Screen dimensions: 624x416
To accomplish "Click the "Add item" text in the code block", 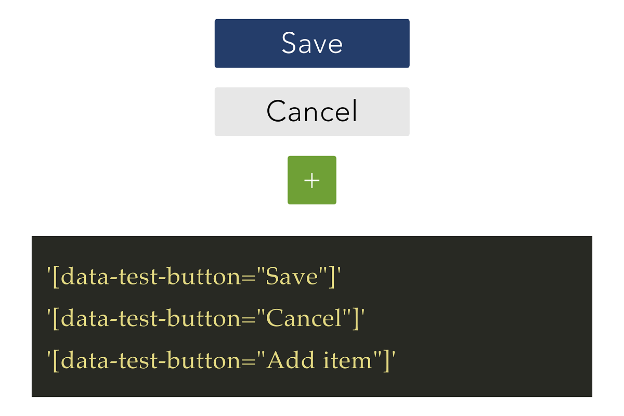I will (x=320, y=360).
